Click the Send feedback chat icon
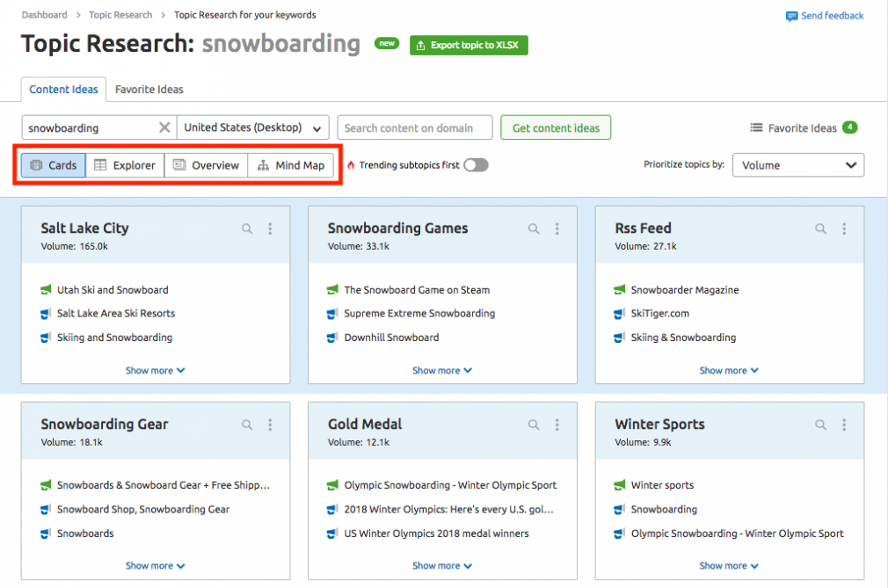 click(791, 16)
